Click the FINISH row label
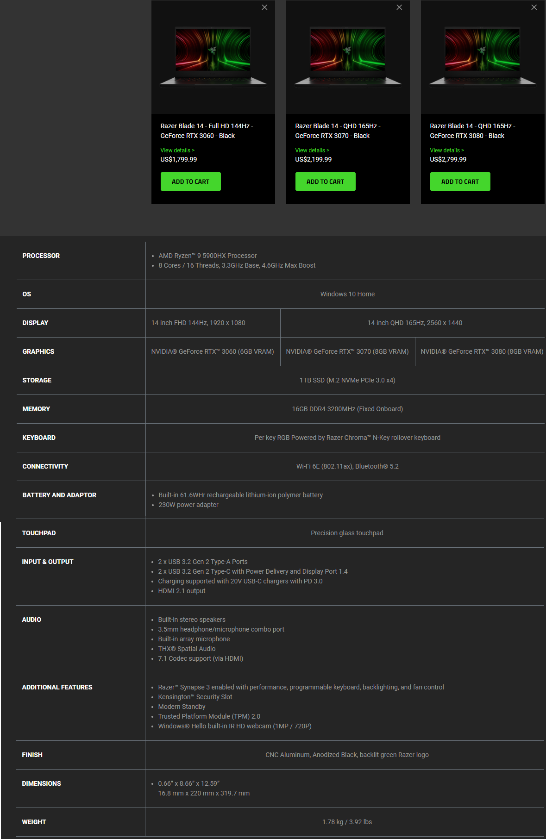 (32, 755)
